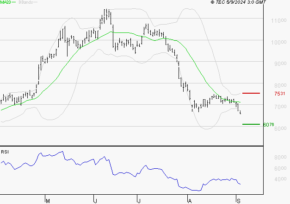The image size is (290, 204).
Task: Click the 9000 price axis label
Action: point(280,64)
